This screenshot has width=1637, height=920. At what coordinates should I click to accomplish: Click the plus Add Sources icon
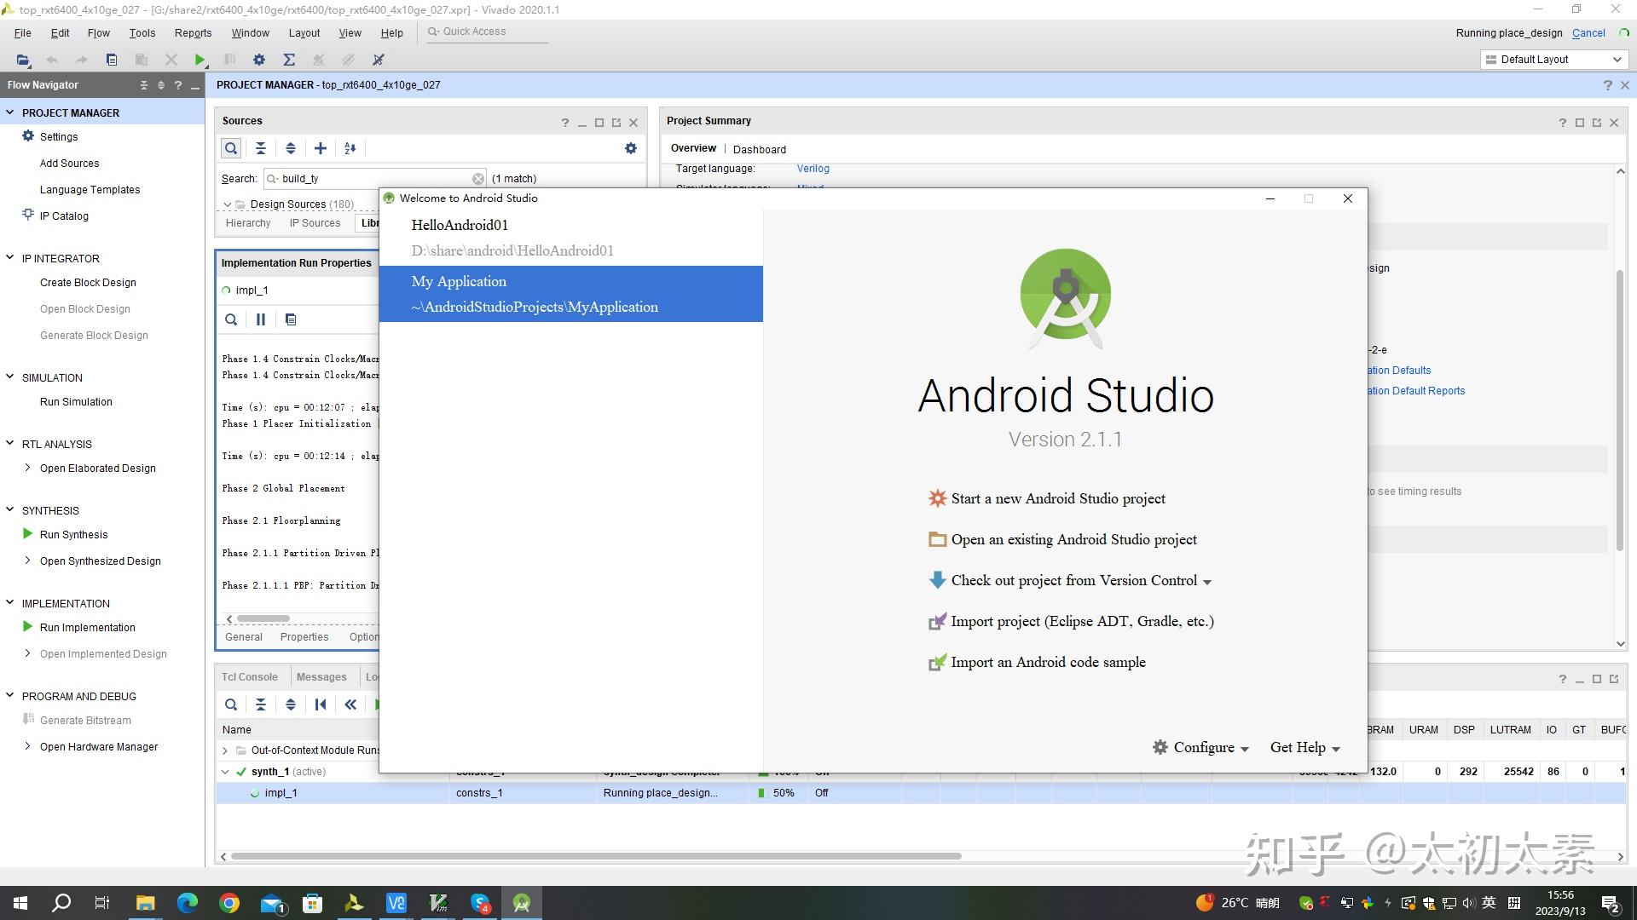321,148
